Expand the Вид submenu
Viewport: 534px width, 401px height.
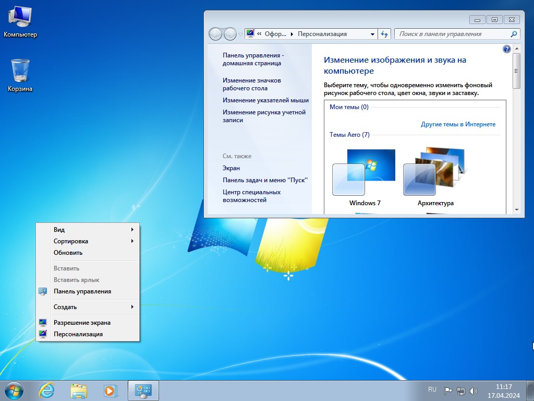coord(88,230)
